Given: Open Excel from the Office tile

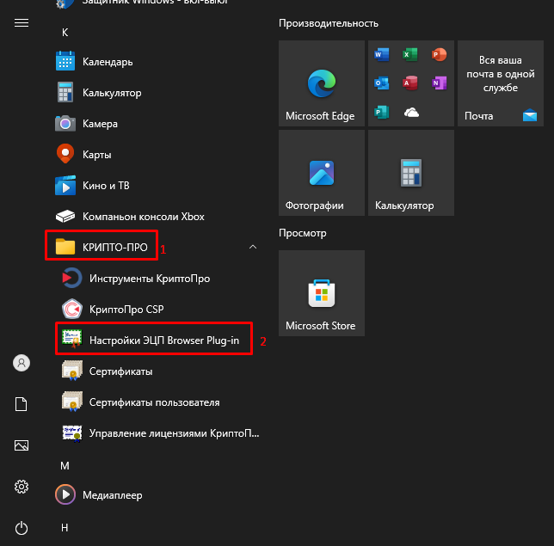Looking at the screenshot, I should coord(410,55).
